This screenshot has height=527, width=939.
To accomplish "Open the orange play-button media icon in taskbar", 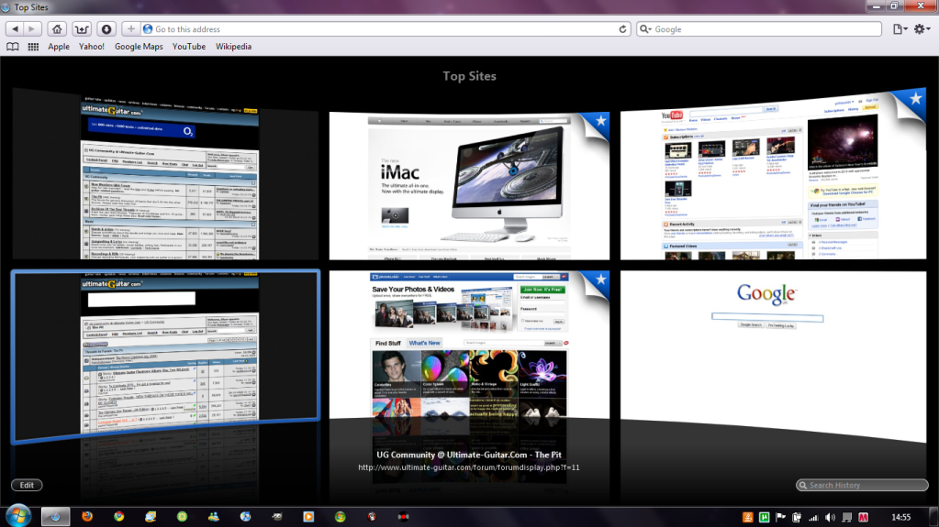I will coord(308,516).
